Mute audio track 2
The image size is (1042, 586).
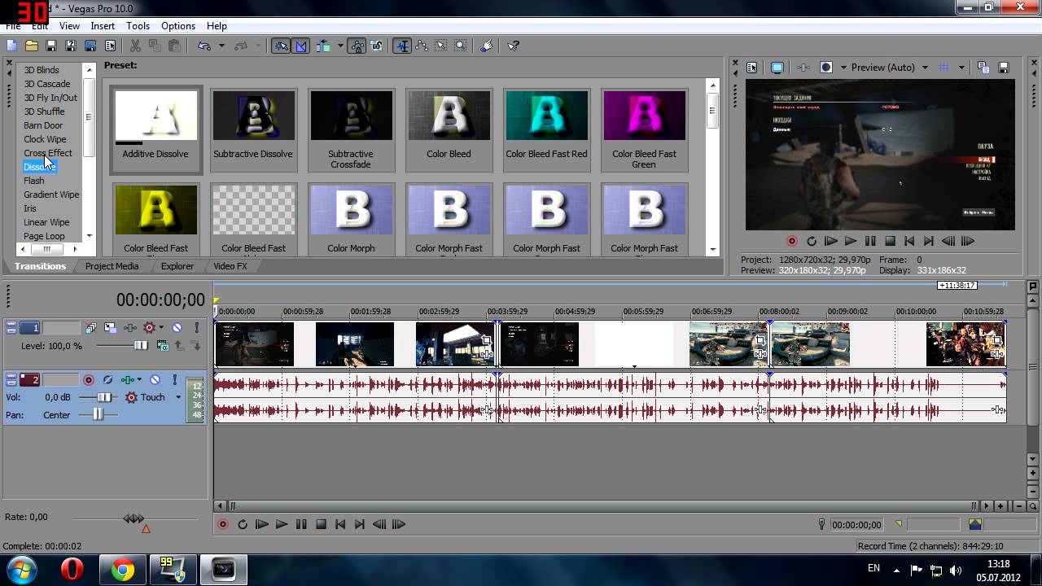click(x=155, y=380)
